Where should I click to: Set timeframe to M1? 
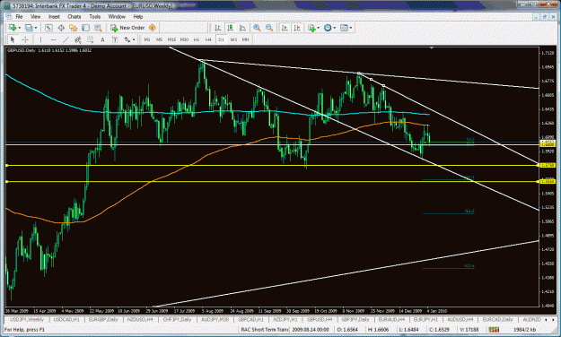[147, 39]
